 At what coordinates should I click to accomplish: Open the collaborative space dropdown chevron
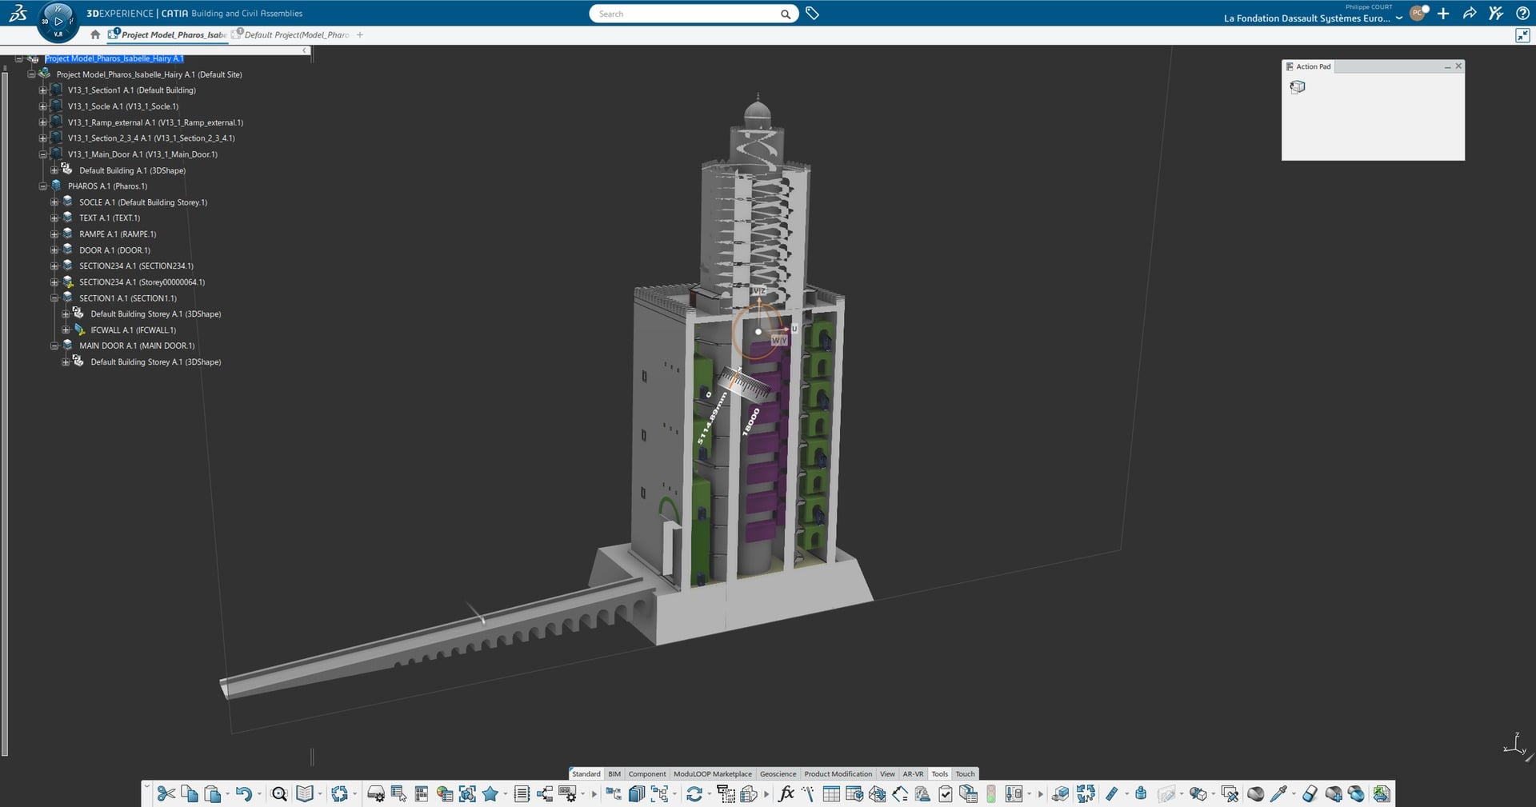pyautogui.click(x=1398, y=18)
